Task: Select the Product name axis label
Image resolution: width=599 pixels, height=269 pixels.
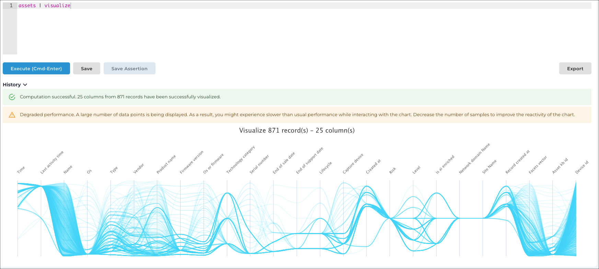Action: (x=166, y=164)
